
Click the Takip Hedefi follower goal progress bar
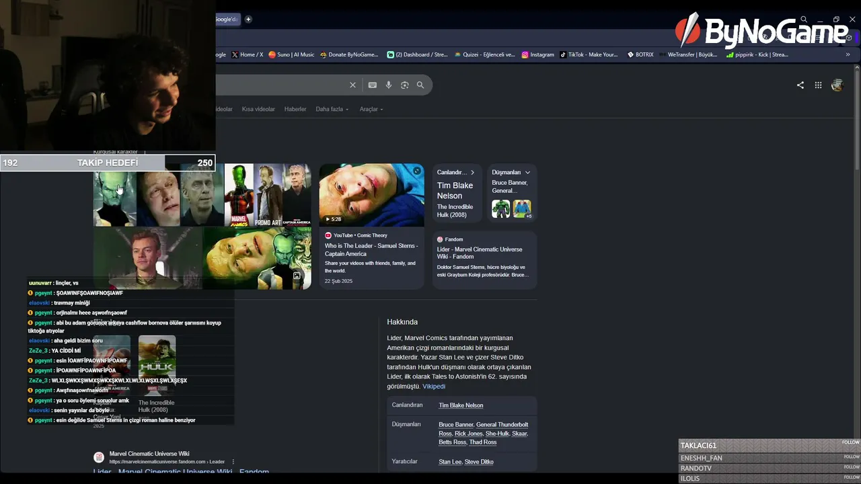[108, 163]
